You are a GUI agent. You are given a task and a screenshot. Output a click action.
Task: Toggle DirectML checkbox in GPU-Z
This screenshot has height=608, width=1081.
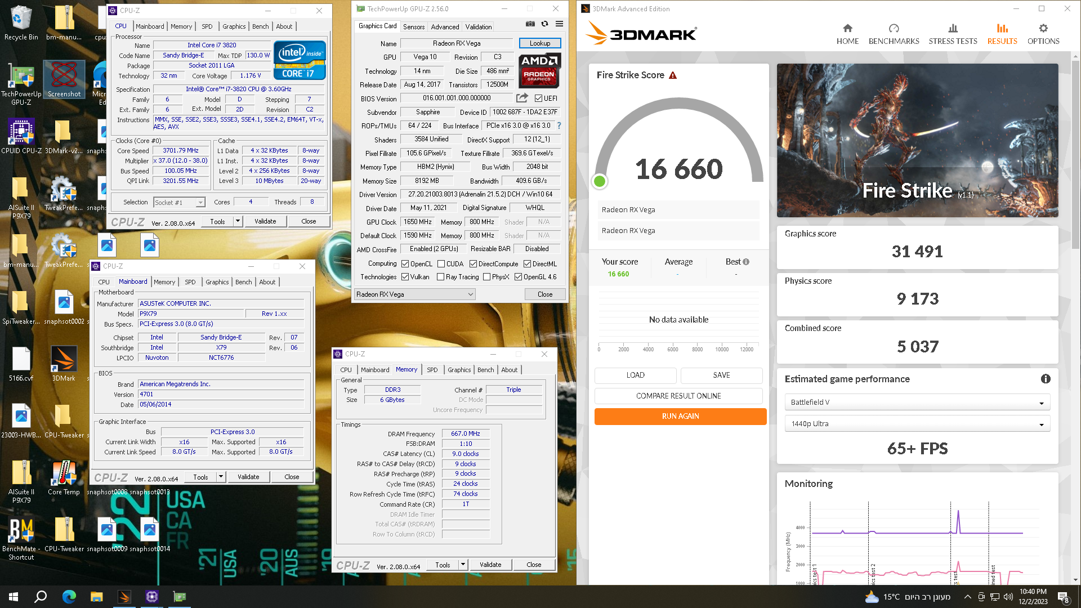527,264
